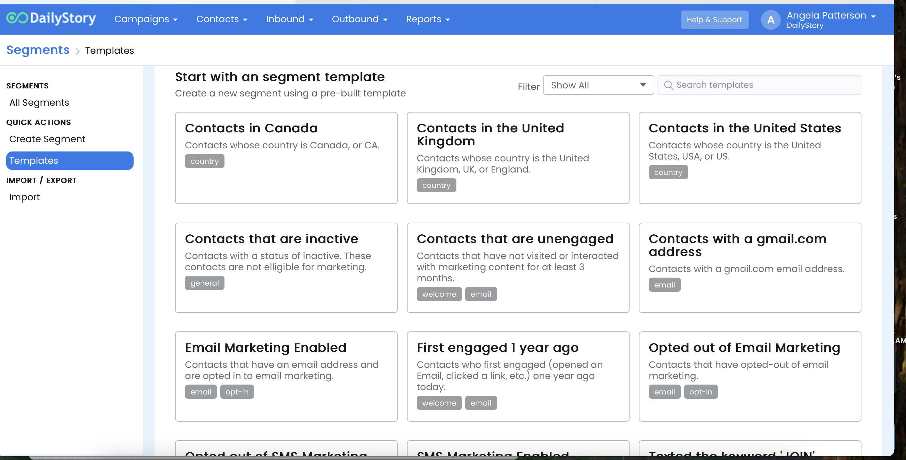This screenshot has height=460, width=906.
Task: Expand the Campaigns menu
Action: pyautogui.click(x=146, y=19)
